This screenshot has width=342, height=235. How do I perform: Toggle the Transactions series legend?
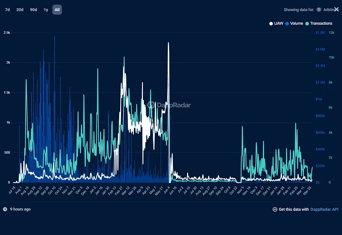tap(319, 24)
